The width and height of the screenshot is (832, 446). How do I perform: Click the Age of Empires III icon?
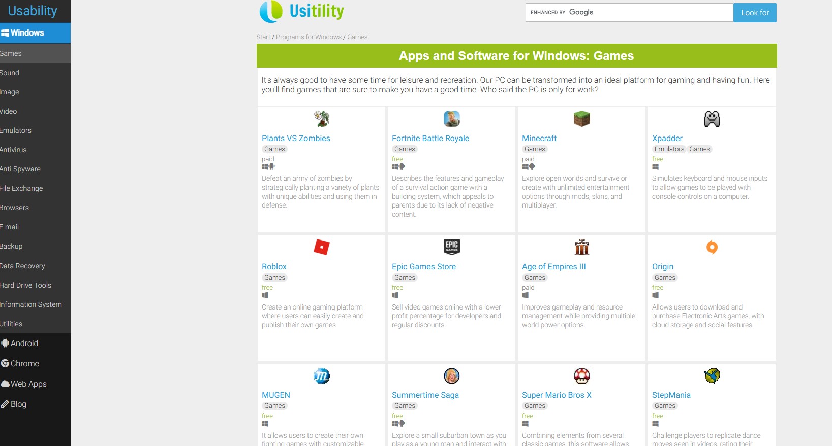[x=581, y=247]
